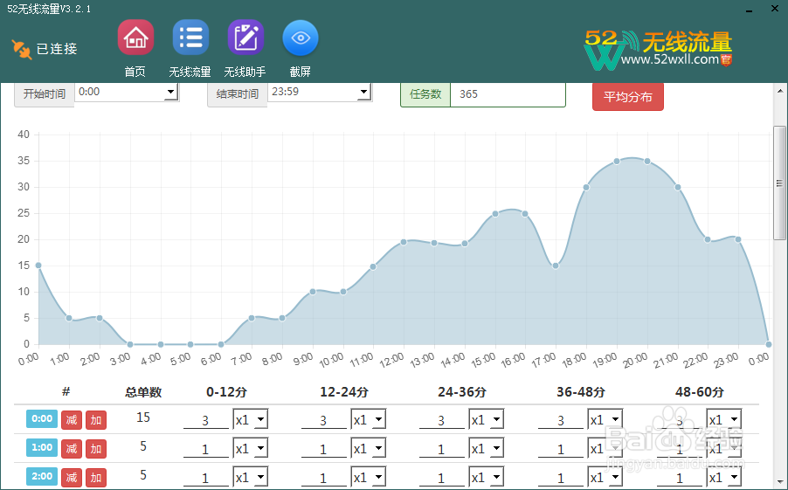Click the scrollbar down arrow
This screenshot has width=788, height=490.
click(780, 482)
